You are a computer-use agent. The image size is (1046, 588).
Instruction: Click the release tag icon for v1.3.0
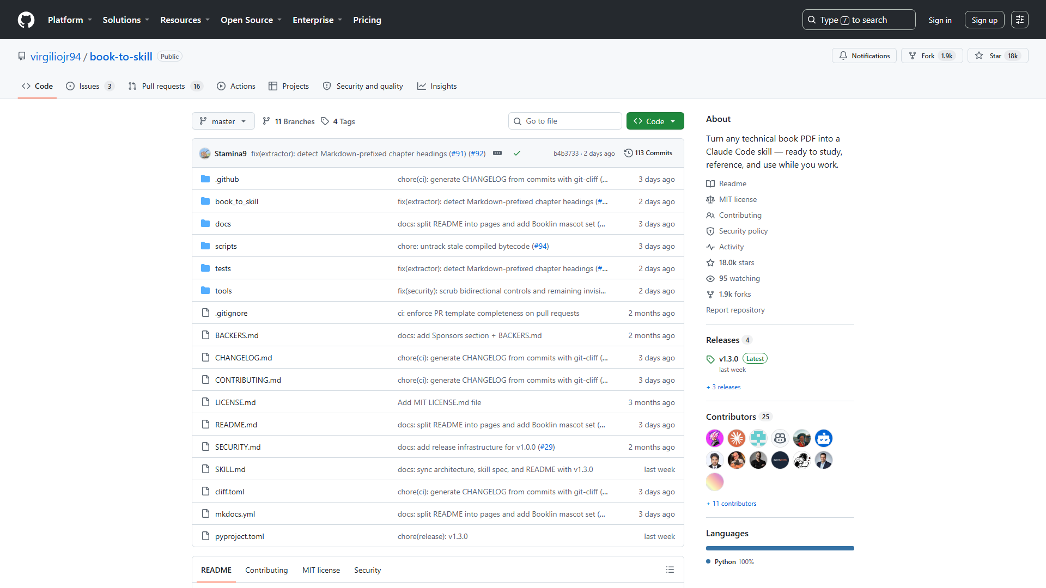(710, 359)
